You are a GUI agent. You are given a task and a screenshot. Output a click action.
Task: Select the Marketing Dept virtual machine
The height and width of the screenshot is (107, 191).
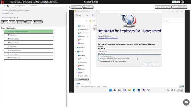pos(29,39)
